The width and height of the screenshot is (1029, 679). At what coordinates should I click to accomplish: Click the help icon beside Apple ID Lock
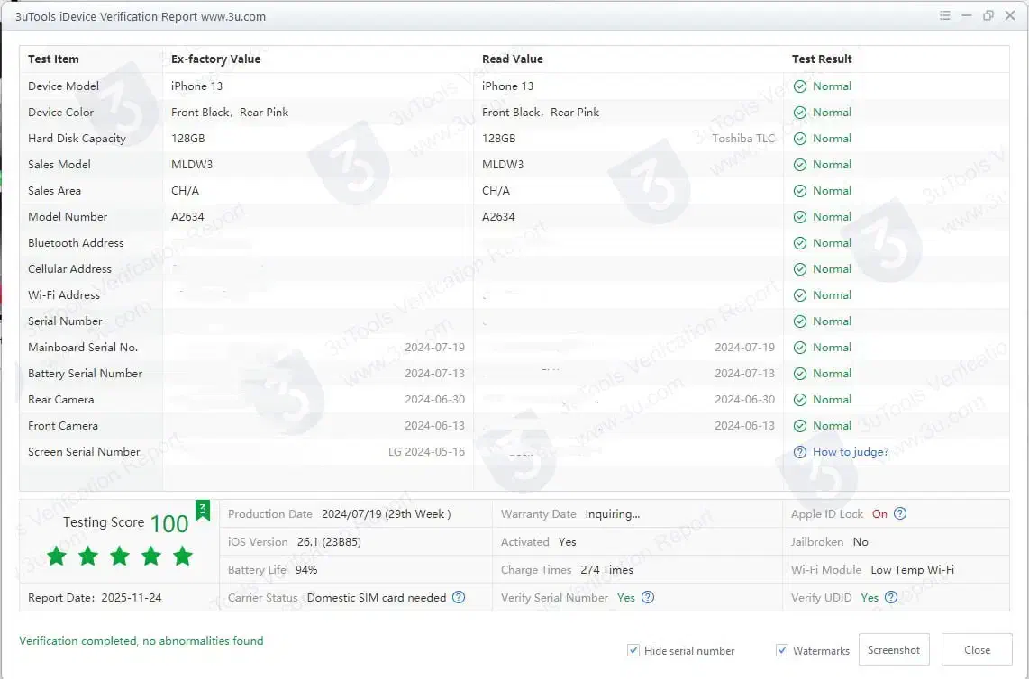899,514
